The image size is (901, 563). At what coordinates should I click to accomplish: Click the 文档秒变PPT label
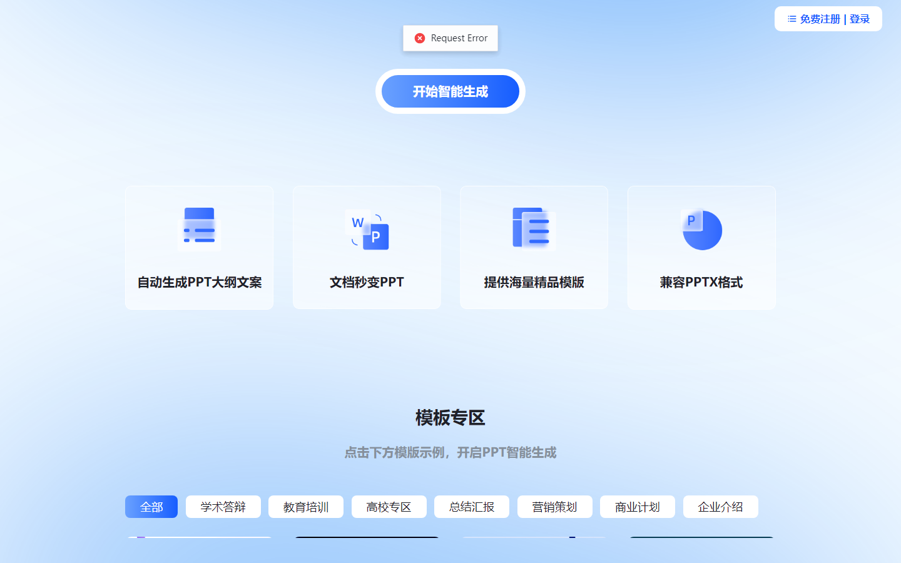click(x=367, y=282)
